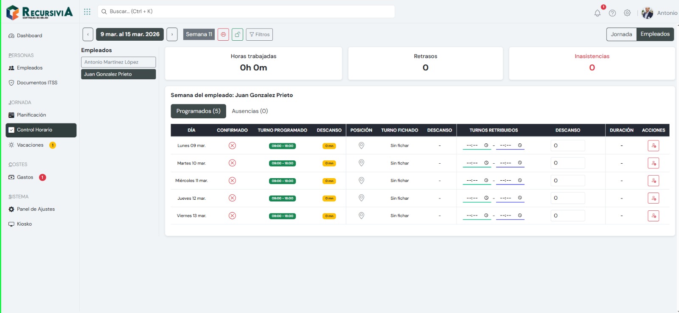Toggle confirmed status for Martes 10 mar.
This screenshot has width=679, height=313.
pos(232,163)
